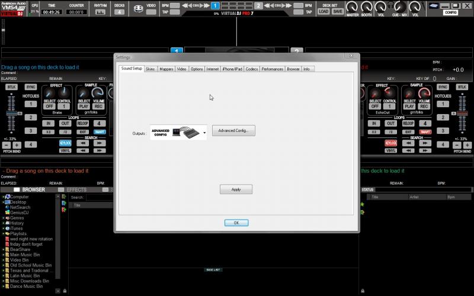
Task: Expand the Computer tree node
Action: tap(4, 197)
